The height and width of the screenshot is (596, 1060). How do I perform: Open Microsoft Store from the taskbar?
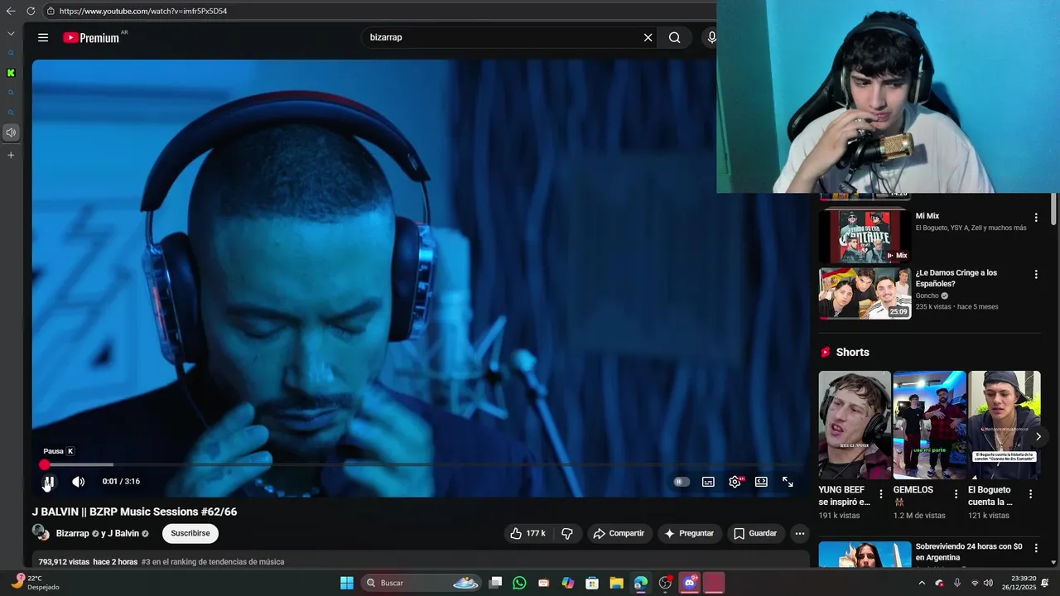pyautogui.click(x=592, y=583)
